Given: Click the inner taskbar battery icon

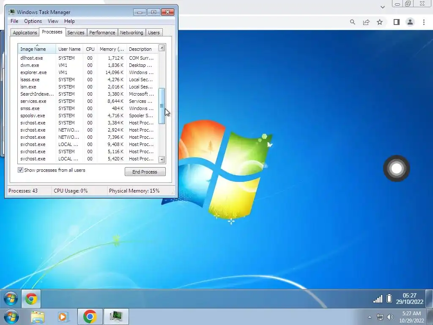Looking at the screenshot, I should (x=389, y=298).
